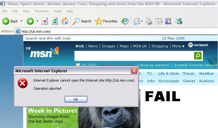Image resolution: width=218 pixels, height=128 pixels.
Task: Click Search and Win with Indy link
Action: (48, 38)
